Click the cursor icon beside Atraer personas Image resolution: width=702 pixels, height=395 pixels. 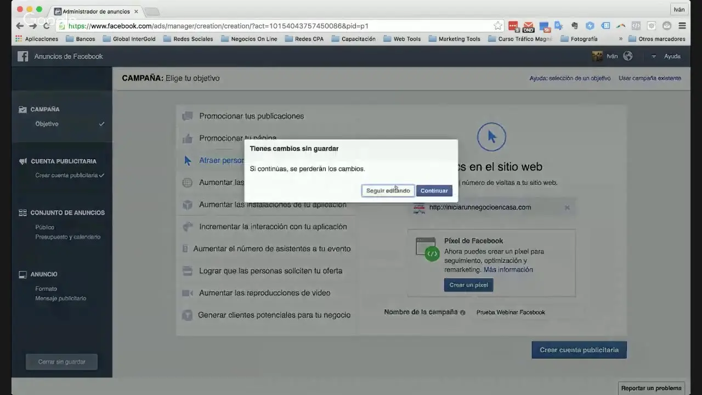(x=188, y=160)
